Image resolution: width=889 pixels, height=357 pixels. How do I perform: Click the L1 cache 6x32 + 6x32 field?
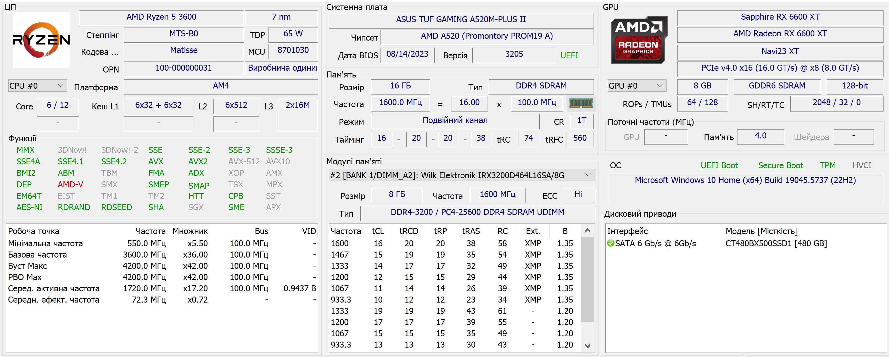click(x=158, y=106)
